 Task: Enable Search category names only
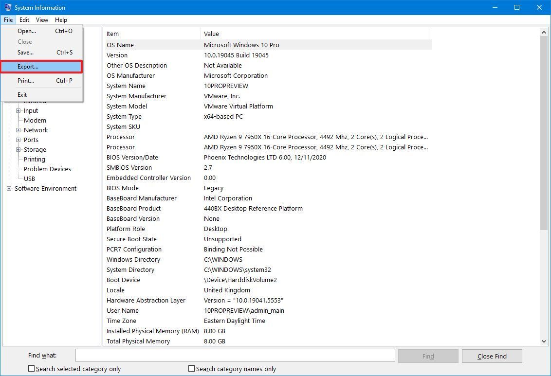[190, 369]
